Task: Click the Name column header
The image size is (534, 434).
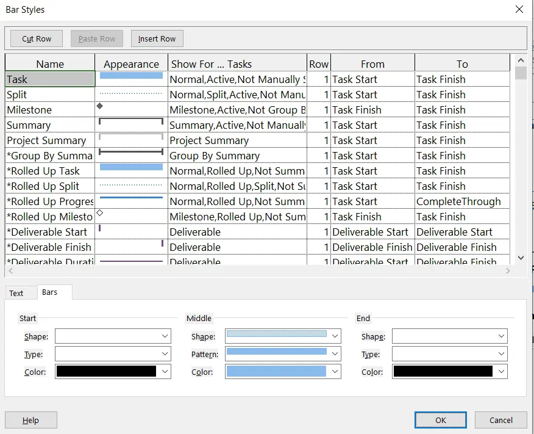Action: coord(50,63)
